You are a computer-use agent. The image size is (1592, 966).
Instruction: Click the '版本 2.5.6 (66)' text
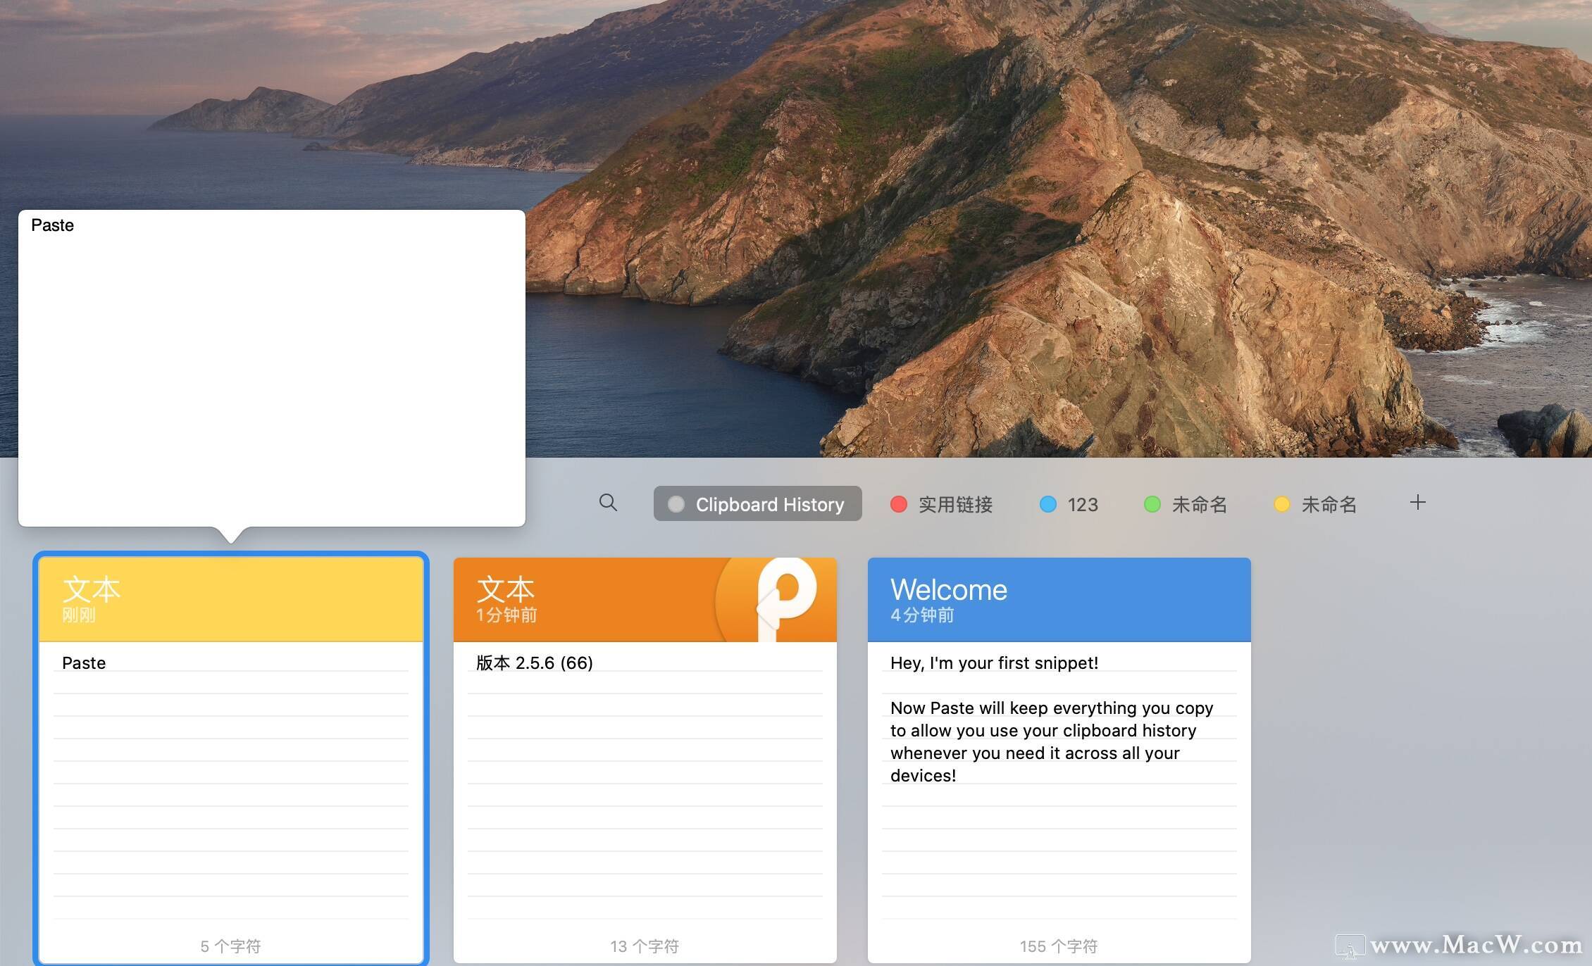coord(535,663)
